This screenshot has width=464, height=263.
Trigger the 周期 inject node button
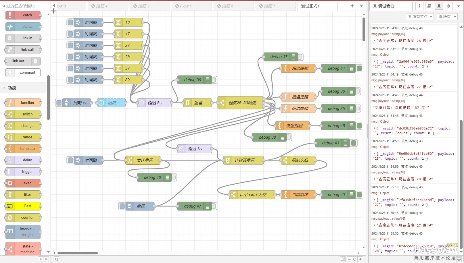point(59,103)
